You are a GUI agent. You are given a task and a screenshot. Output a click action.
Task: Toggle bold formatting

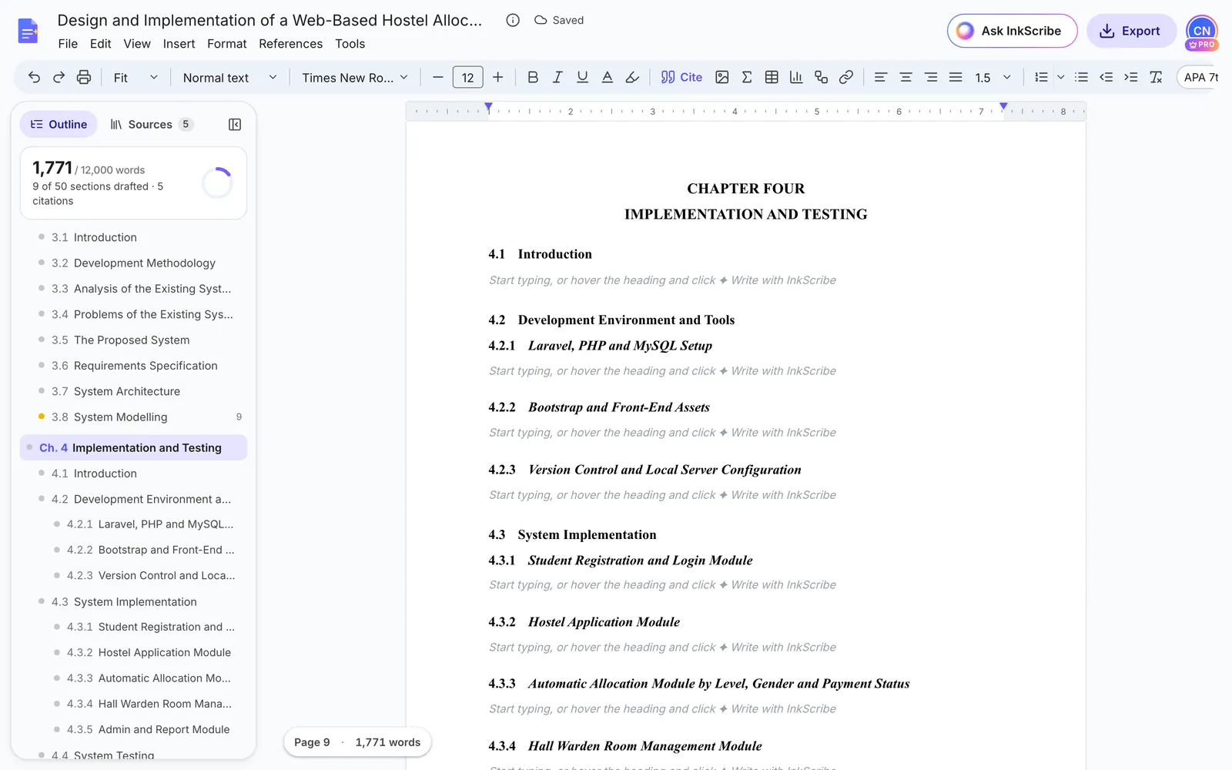tap(532, 77)
